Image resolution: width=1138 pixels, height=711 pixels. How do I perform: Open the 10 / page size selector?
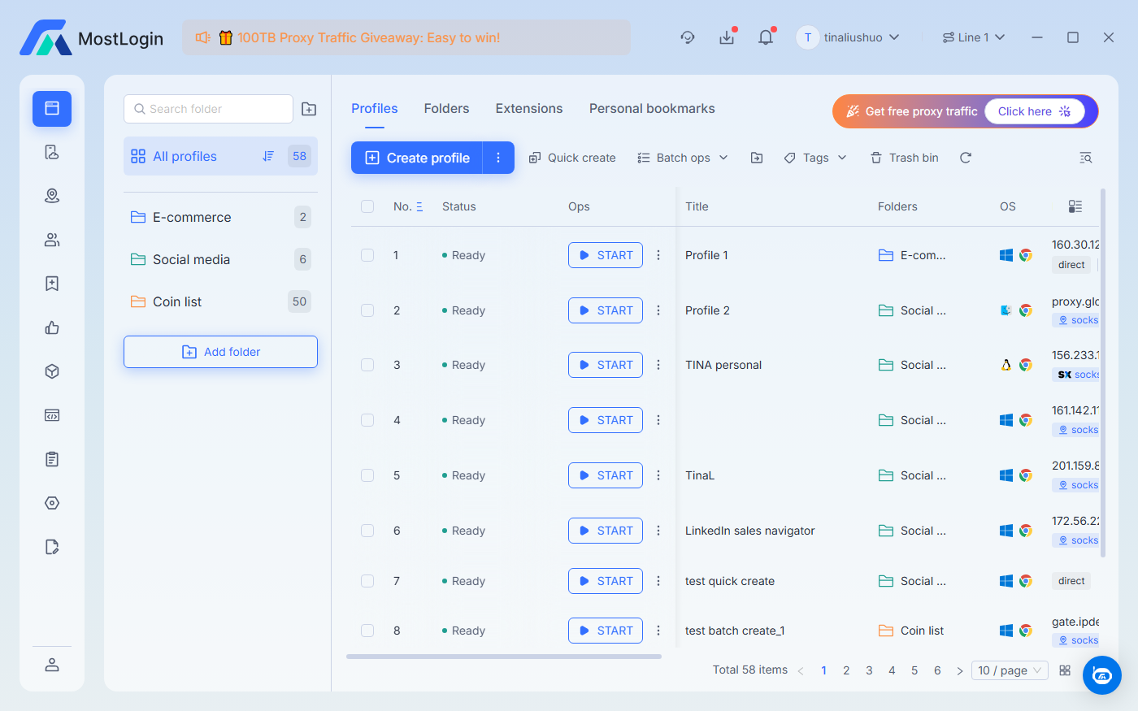coord(1010,670)
